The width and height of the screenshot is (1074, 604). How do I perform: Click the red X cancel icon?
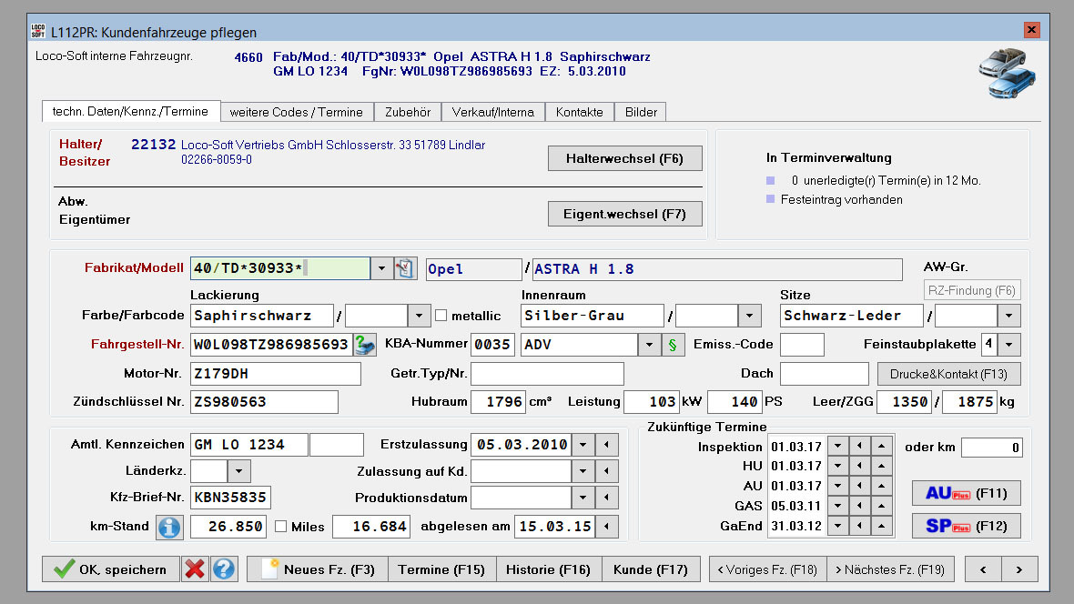click(x=194, y=569)
